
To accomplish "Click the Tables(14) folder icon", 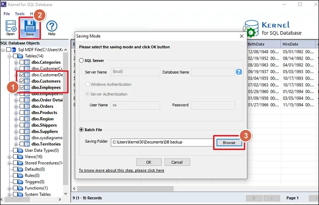I will pyautogui.click(x=20, y=55).
